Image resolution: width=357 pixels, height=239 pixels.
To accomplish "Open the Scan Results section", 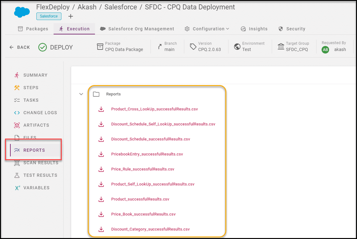I will [x=36, y=163].
